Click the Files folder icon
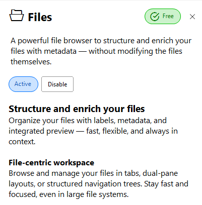The height and width of the screenshot is (205, 202). (x=16, y=16)
